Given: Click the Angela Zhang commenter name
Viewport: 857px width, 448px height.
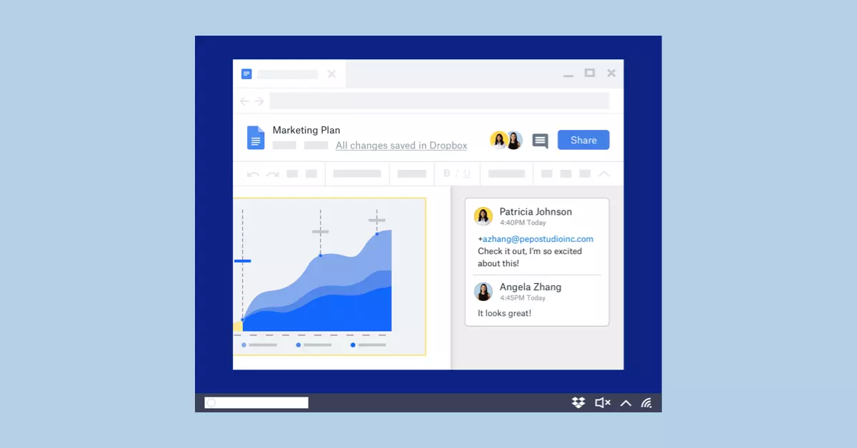Looking at the screenshot, I should [531, 287].
